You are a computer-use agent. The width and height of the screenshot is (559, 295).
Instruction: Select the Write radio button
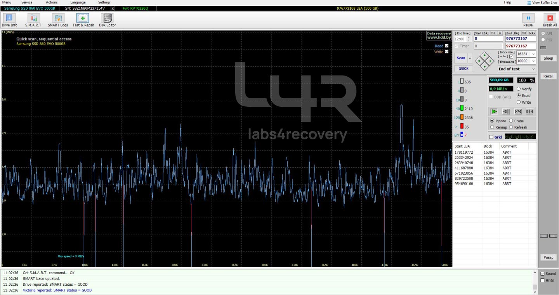(519, 102)
